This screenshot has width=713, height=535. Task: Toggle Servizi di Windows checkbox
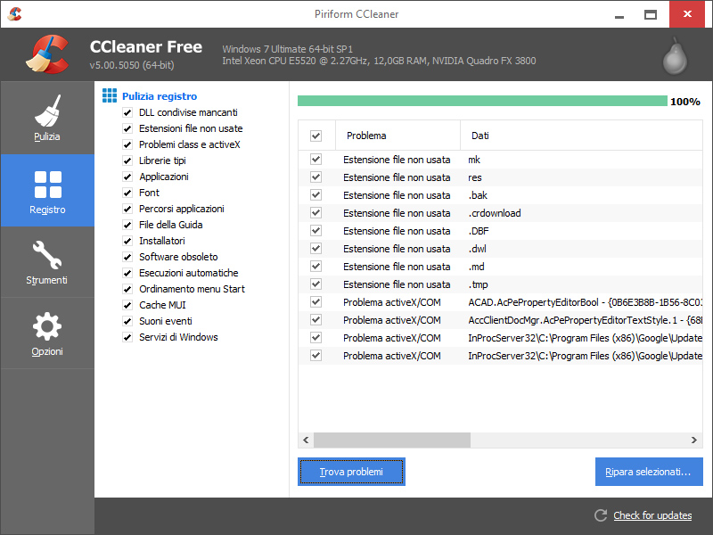[127, 337]
